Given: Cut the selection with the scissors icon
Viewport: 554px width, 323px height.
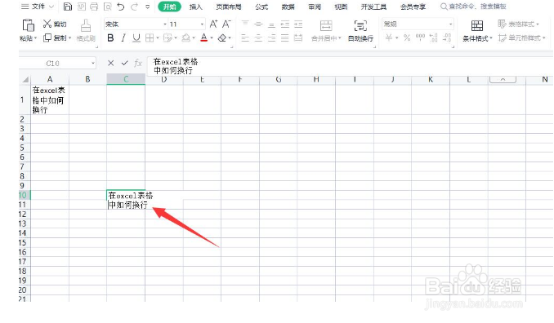Looking at the screenshot, I should point(47,24).
